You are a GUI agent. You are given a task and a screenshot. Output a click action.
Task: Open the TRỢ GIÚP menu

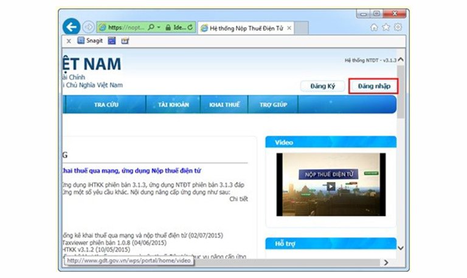[273, 105]
